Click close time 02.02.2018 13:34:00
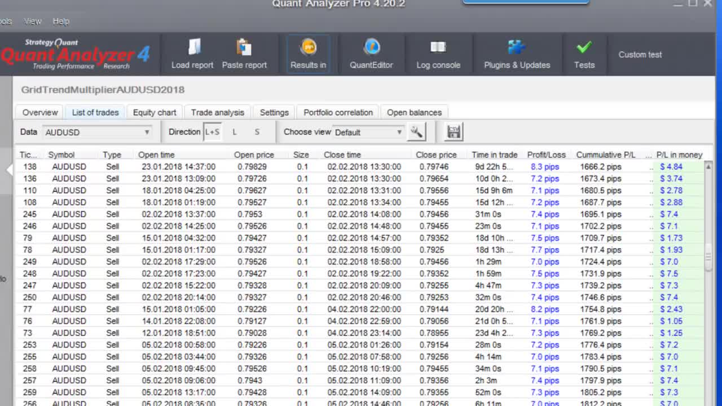 point(364,202)
